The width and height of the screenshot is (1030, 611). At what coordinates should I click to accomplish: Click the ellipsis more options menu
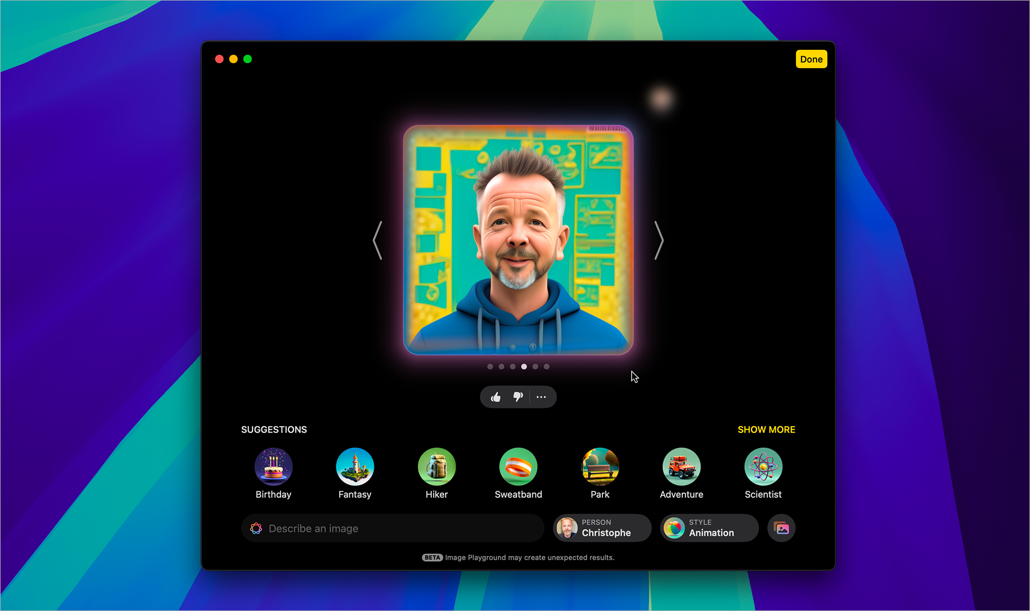click(542, 397)
